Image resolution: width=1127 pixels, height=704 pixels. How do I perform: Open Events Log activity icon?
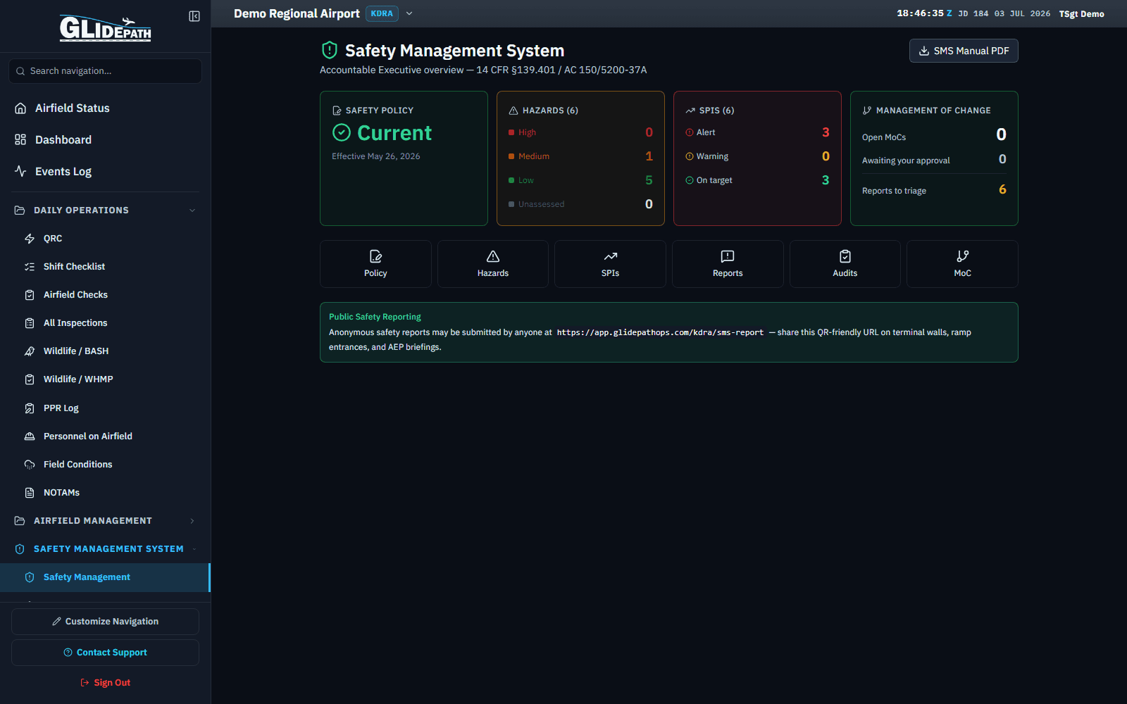coord(20,171)
